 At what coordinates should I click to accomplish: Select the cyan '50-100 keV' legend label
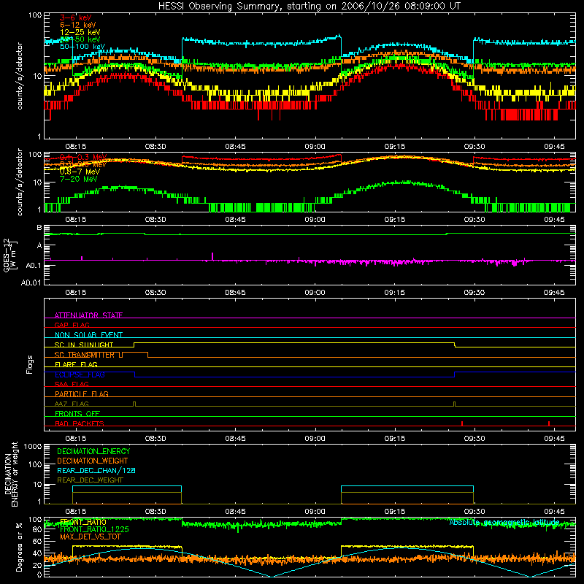click(x=82, y=47)
